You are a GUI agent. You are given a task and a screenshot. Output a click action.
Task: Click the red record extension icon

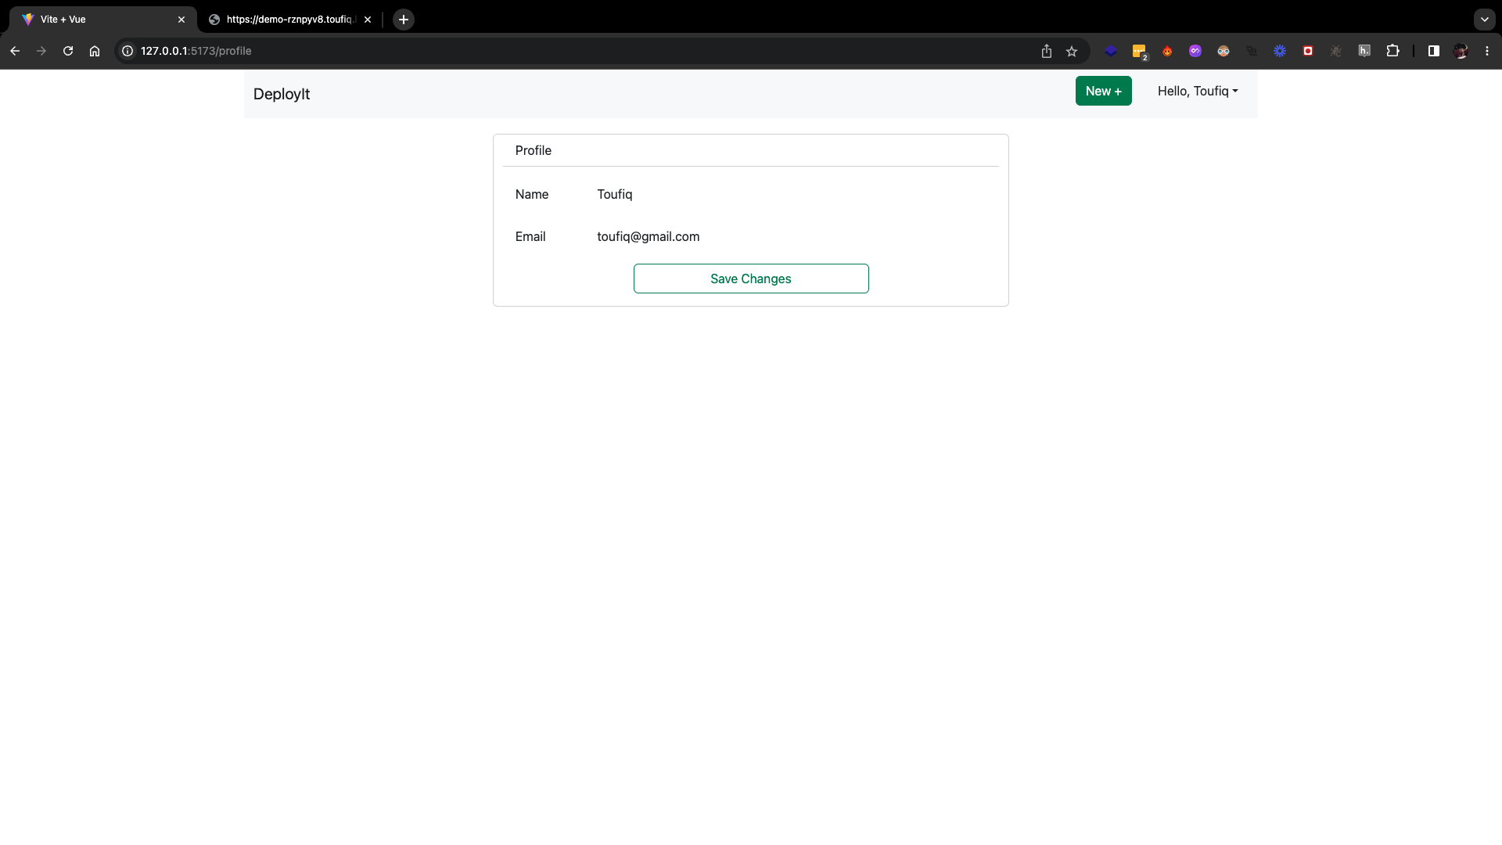[1308, 51]
